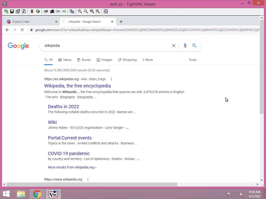Viewport: 266px width, 199px height.
Task: Start voice search with microphone icon
Action: coord(185,46)
